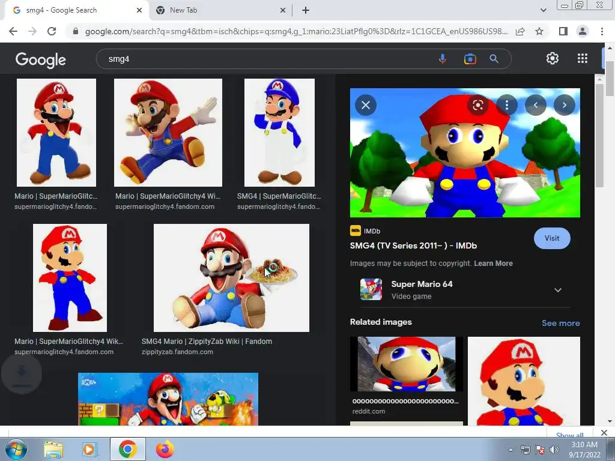Click the taskbar clock showing 3:10 AM
This screenshot has height=461, width=615.
pyautogui.click(x=584, y=450)
